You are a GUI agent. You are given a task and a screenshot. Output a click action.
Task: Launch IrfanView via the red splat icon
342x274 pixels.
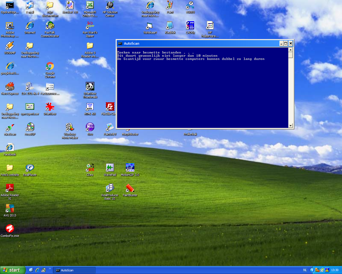point(50,109)
